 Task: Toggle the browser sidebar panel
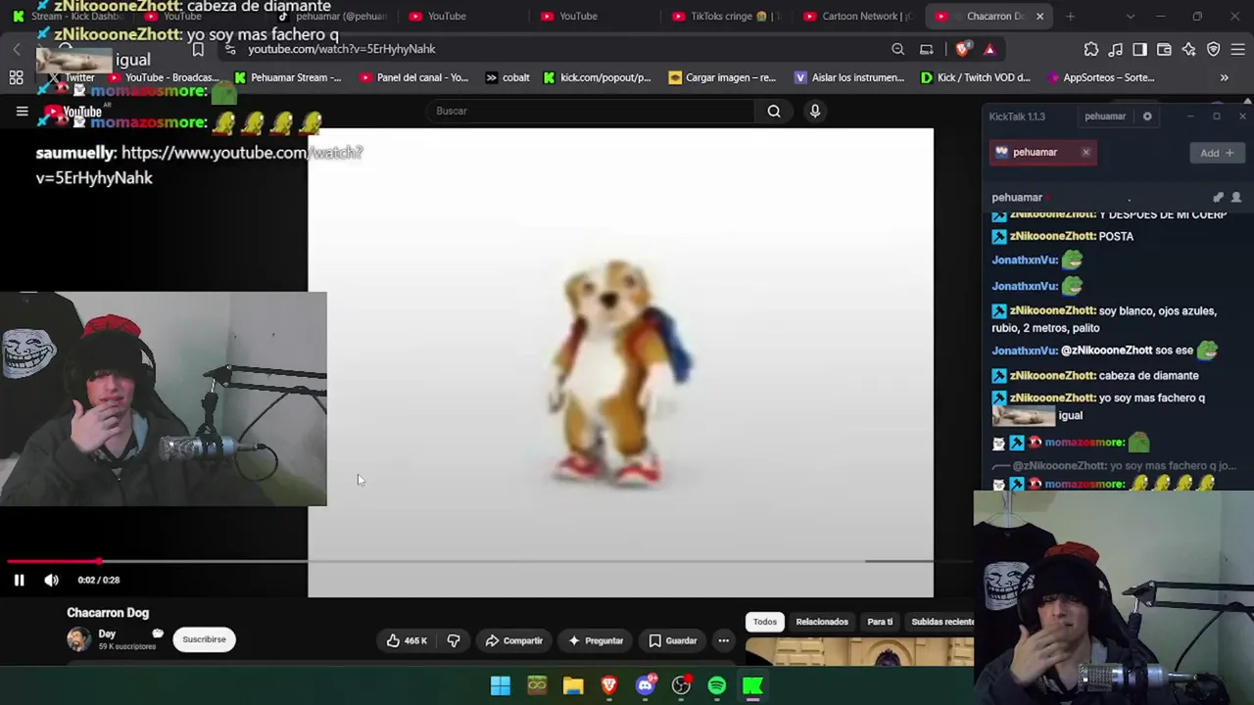point(1139,49)
